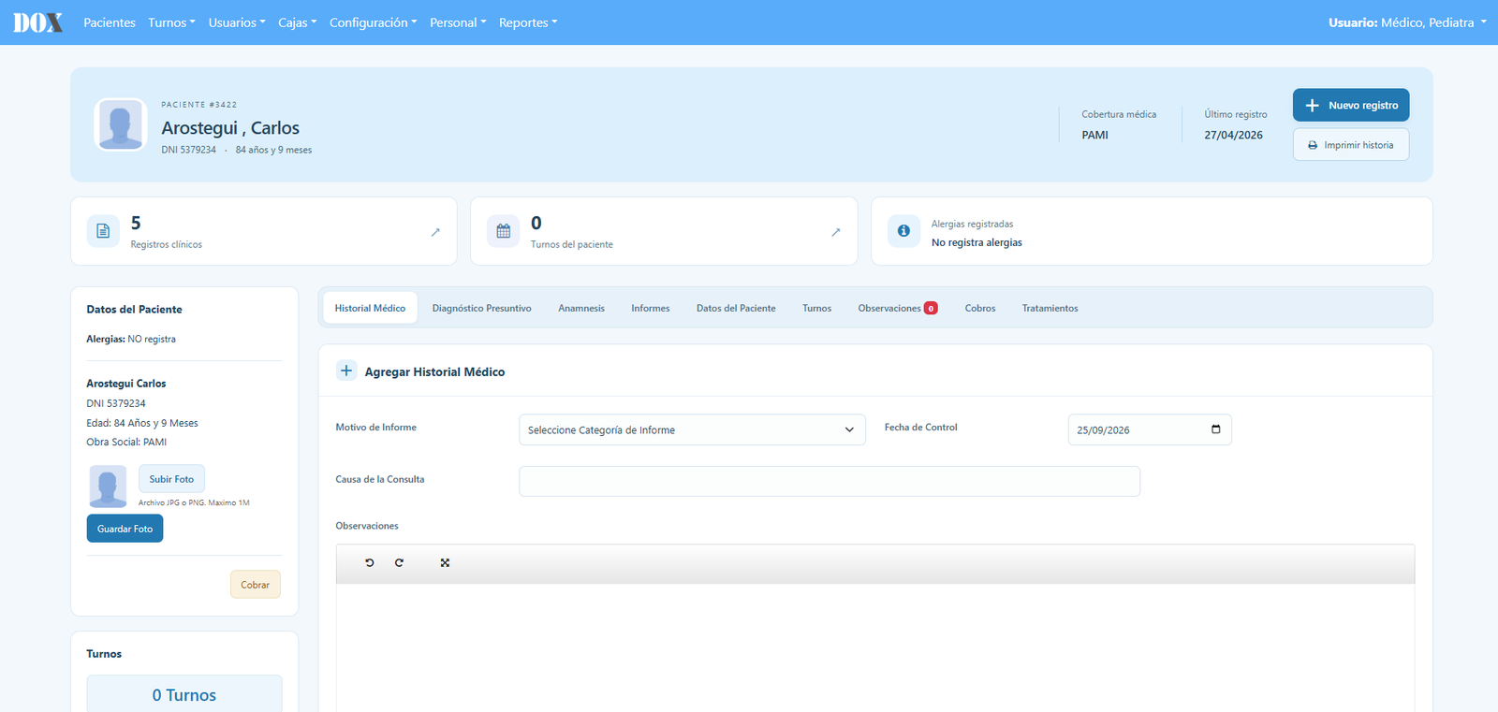Click the DOX logo in navbar

(x=38, y=22)
